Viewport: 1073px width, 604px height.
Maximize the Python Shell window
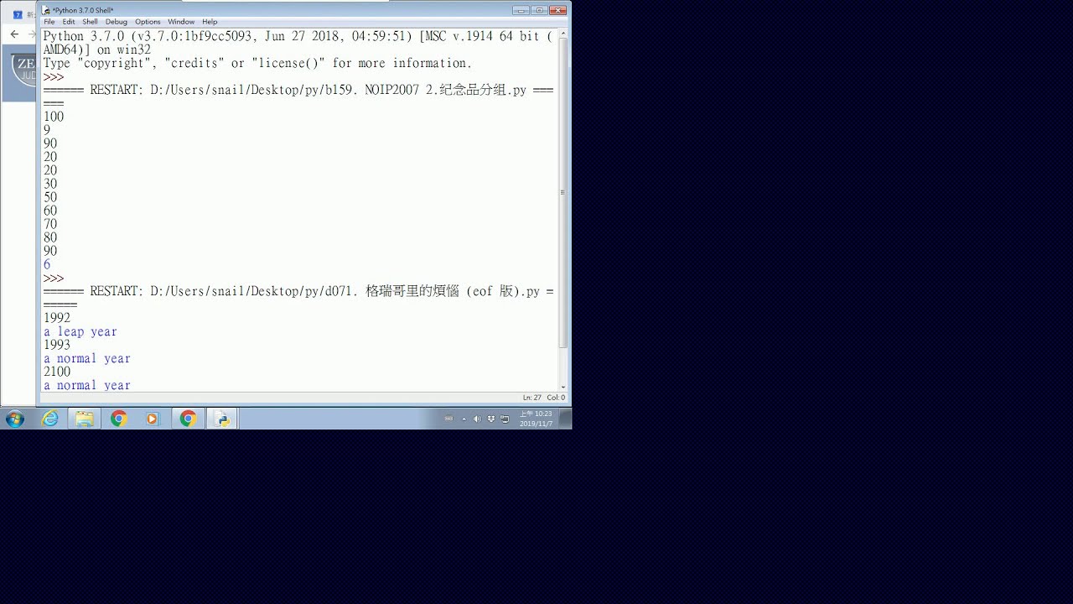539,10
